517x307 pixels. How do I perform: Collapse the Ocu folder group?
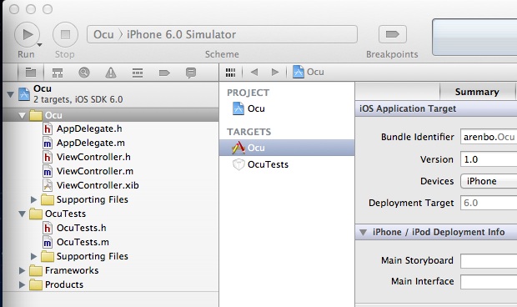[23, 115]
